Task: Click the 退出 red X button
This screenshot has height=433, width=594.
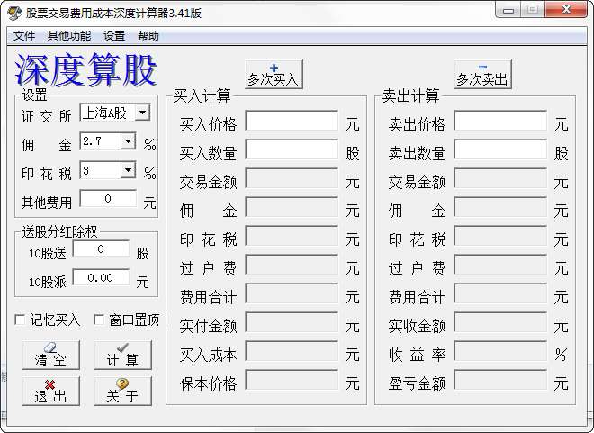Action: click(x=50, y=391)
